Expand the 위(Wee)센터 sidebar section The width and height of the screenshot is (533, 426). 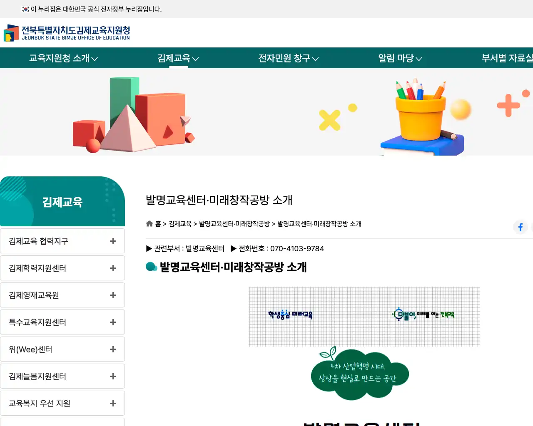tap(112, 349)
